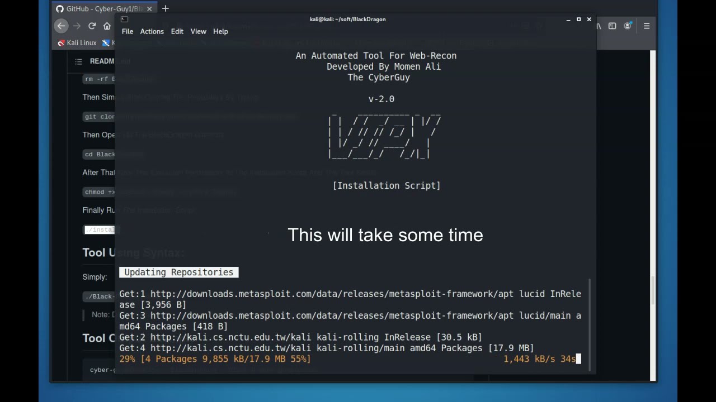Open the terminal File menu
Viewport: 716px width, 402px height.
click(x=128, y=31)
